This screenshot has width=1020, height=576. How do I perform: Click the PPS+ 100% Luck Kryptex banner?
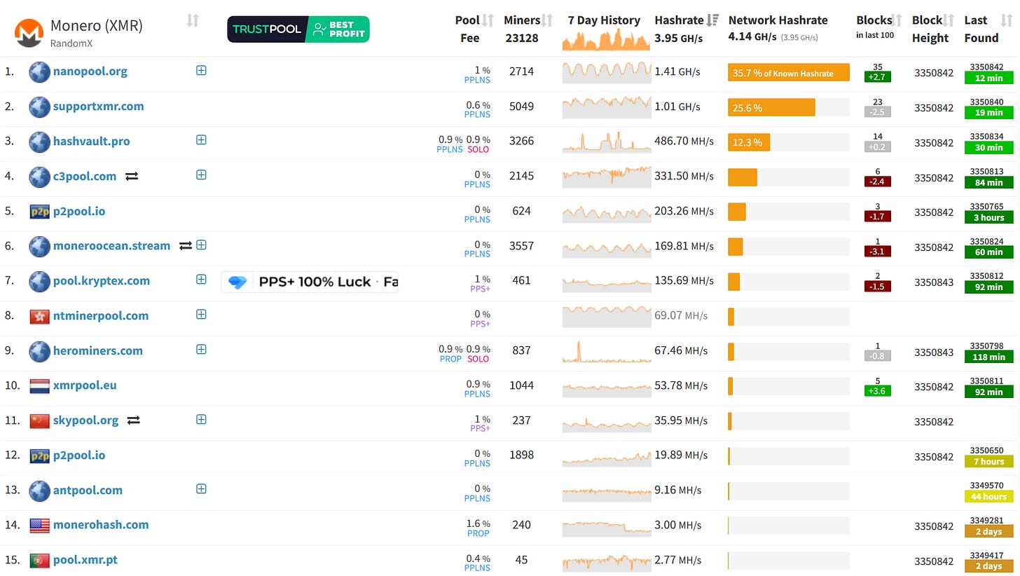point(310,282)
